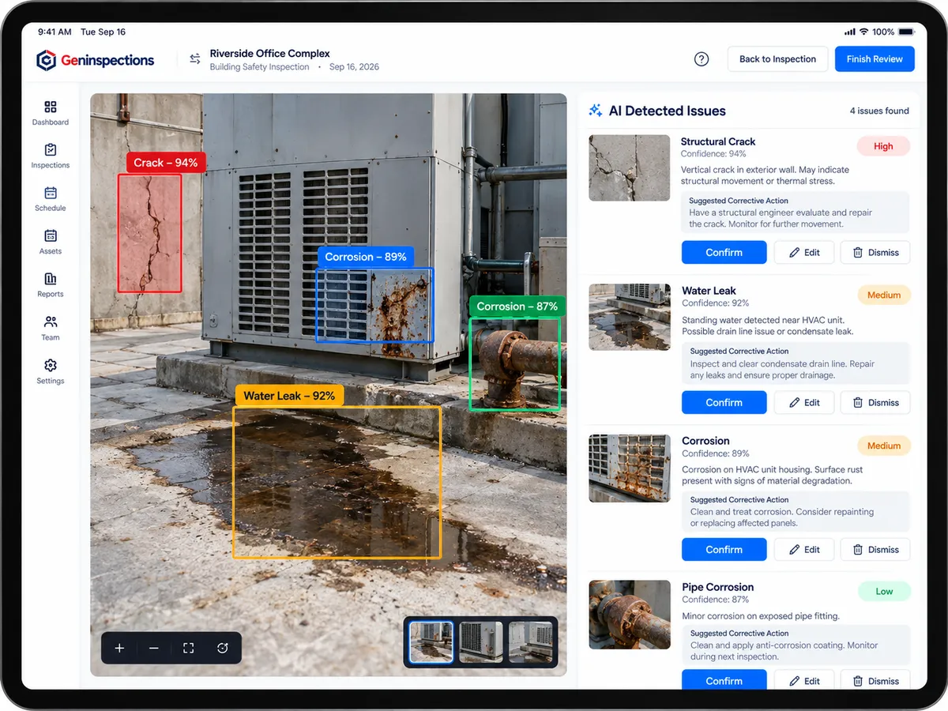948x711 pixels.
Task: Click Back to Inspection button
Action: [x=777, y=59]
